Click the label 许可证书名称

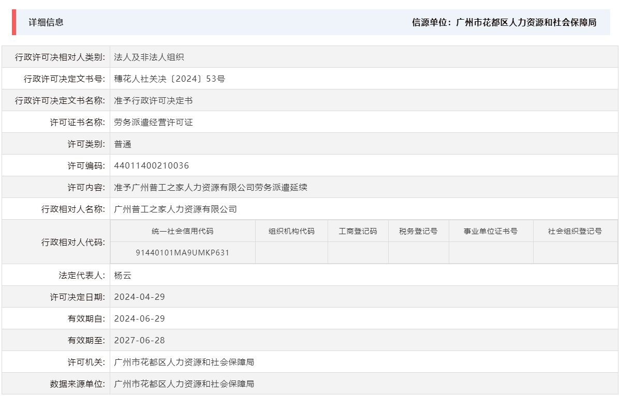coord(78,123)
